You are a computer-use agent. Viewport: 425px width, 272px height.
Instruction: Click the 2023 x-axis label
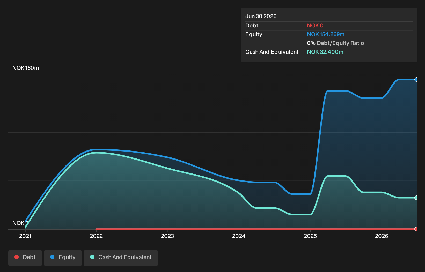[167, 236]
